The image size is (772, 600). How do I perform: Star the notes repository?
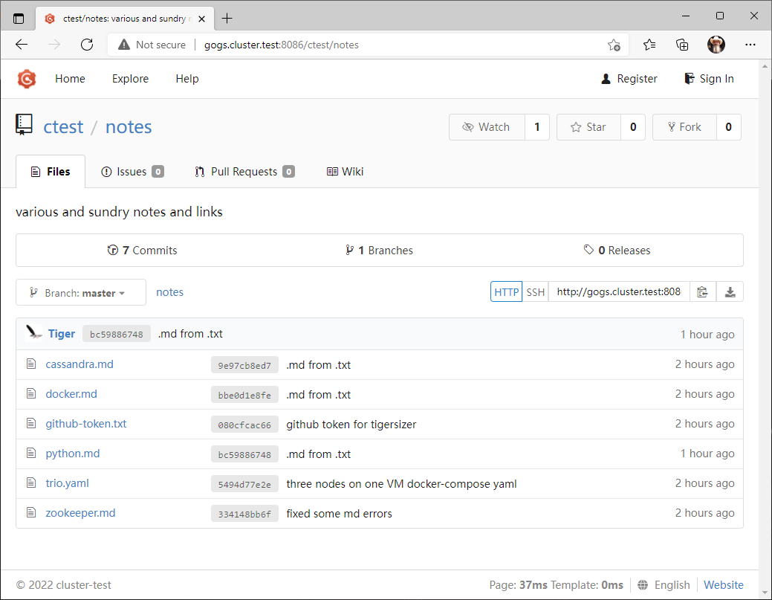(x=588, y=127)
